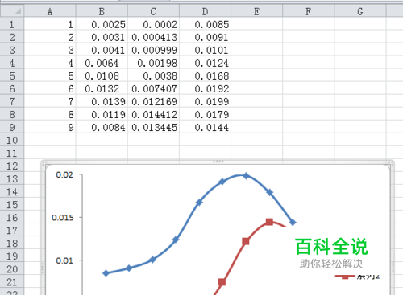Screen dimensions: 403x295
Task: Click cell containing 0.0179
Action: (x=205, y=114)
